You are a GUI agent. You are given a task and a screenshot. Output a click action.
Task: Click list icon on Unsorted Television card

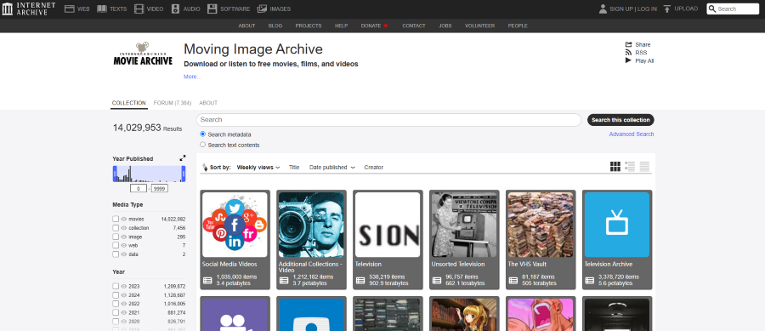click(437, 280)
